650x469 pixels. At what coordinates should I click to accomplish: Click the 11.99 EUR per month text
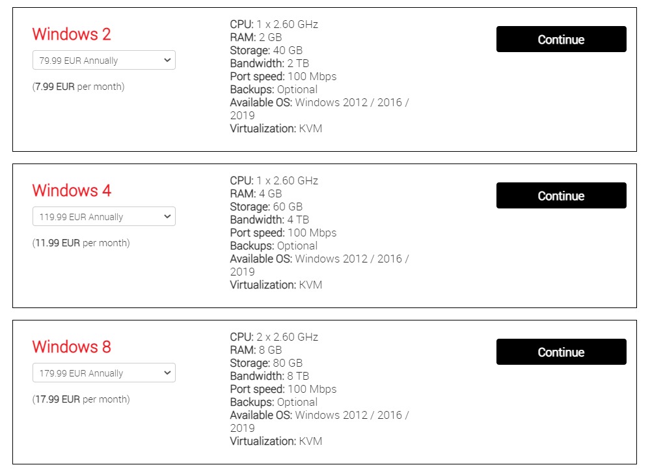81,243
